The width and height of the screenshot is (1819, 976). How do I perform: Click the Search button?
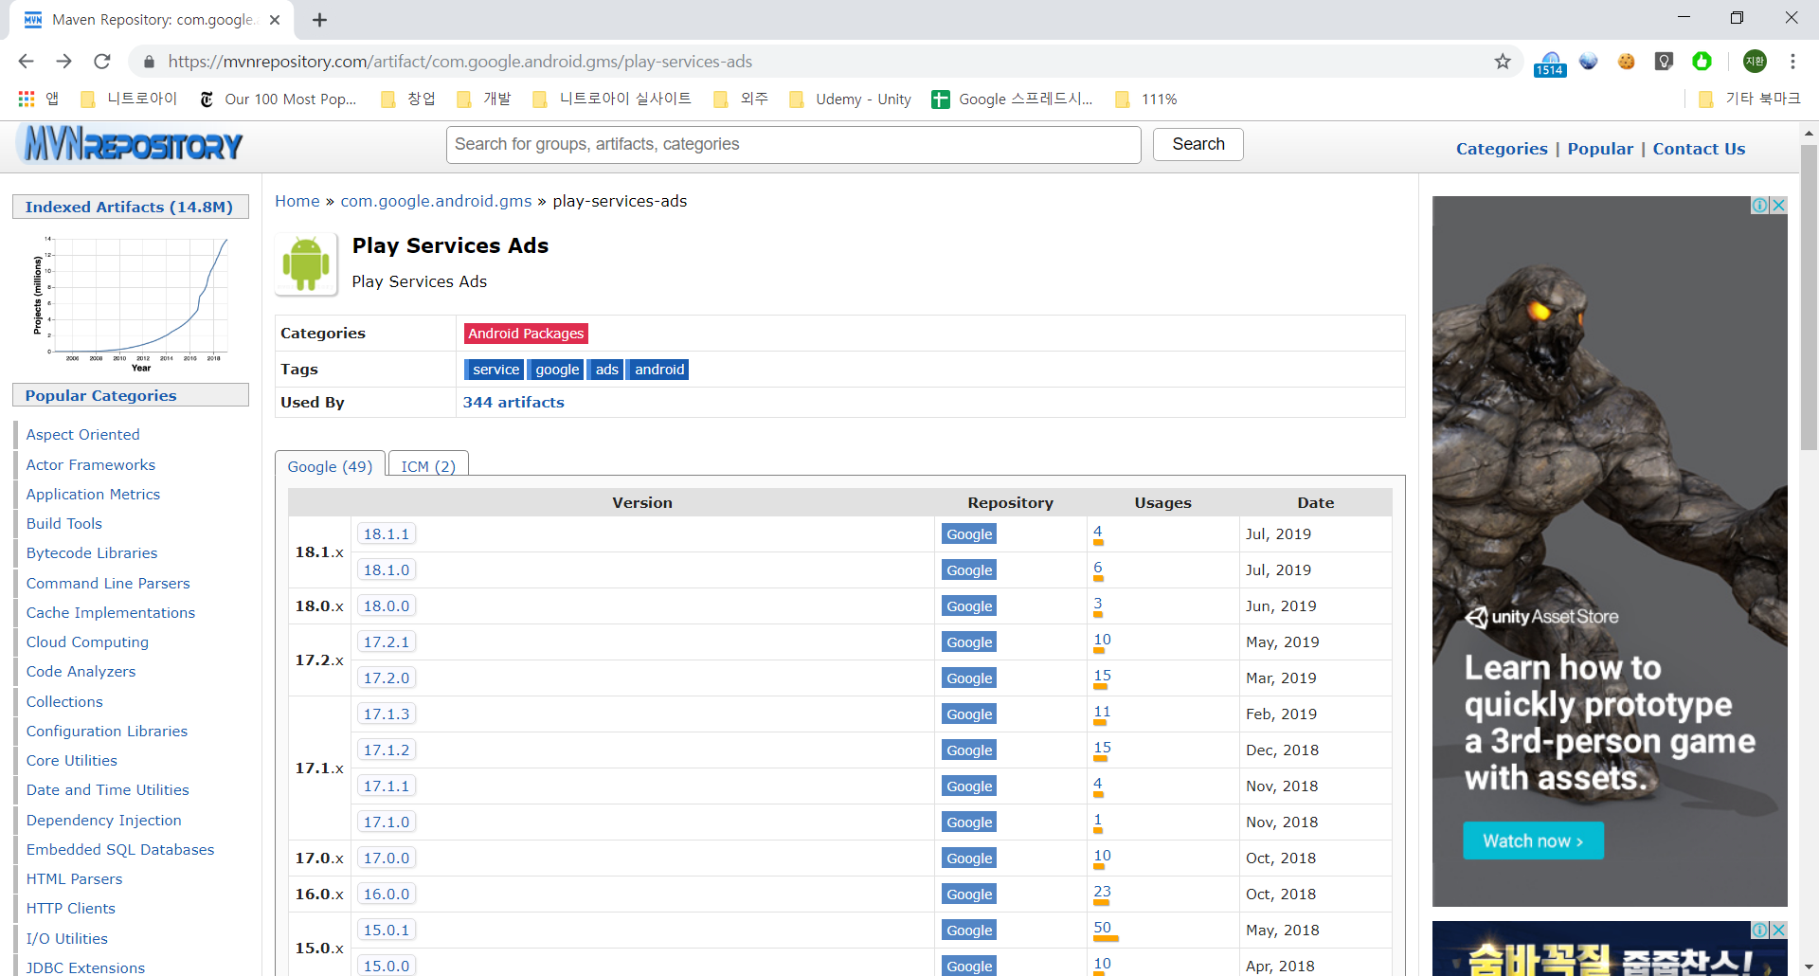click(x=1198, y=144)
